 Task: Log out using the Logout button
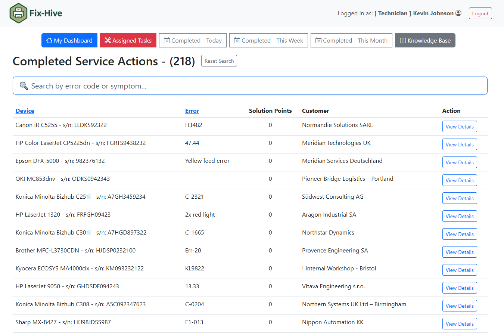click(x=480, y=13)
